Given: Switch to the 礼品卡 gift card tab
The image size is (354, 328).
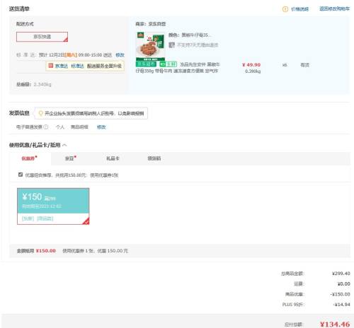Looking at the screenshot, I should [x=113, y=158].
